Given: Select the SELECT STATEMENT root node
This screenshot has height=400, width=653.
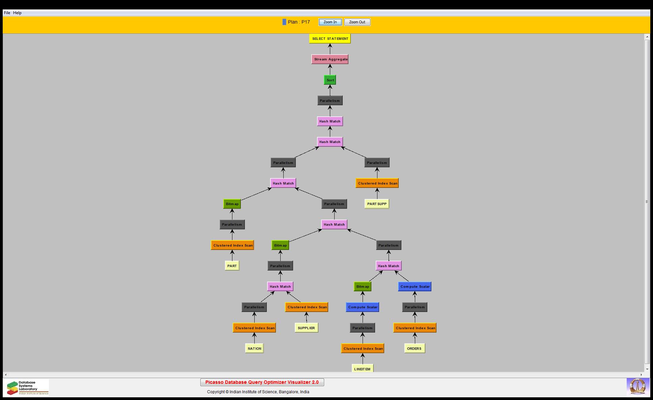Looking at the screenshot, I should click(x=330, y=38).
